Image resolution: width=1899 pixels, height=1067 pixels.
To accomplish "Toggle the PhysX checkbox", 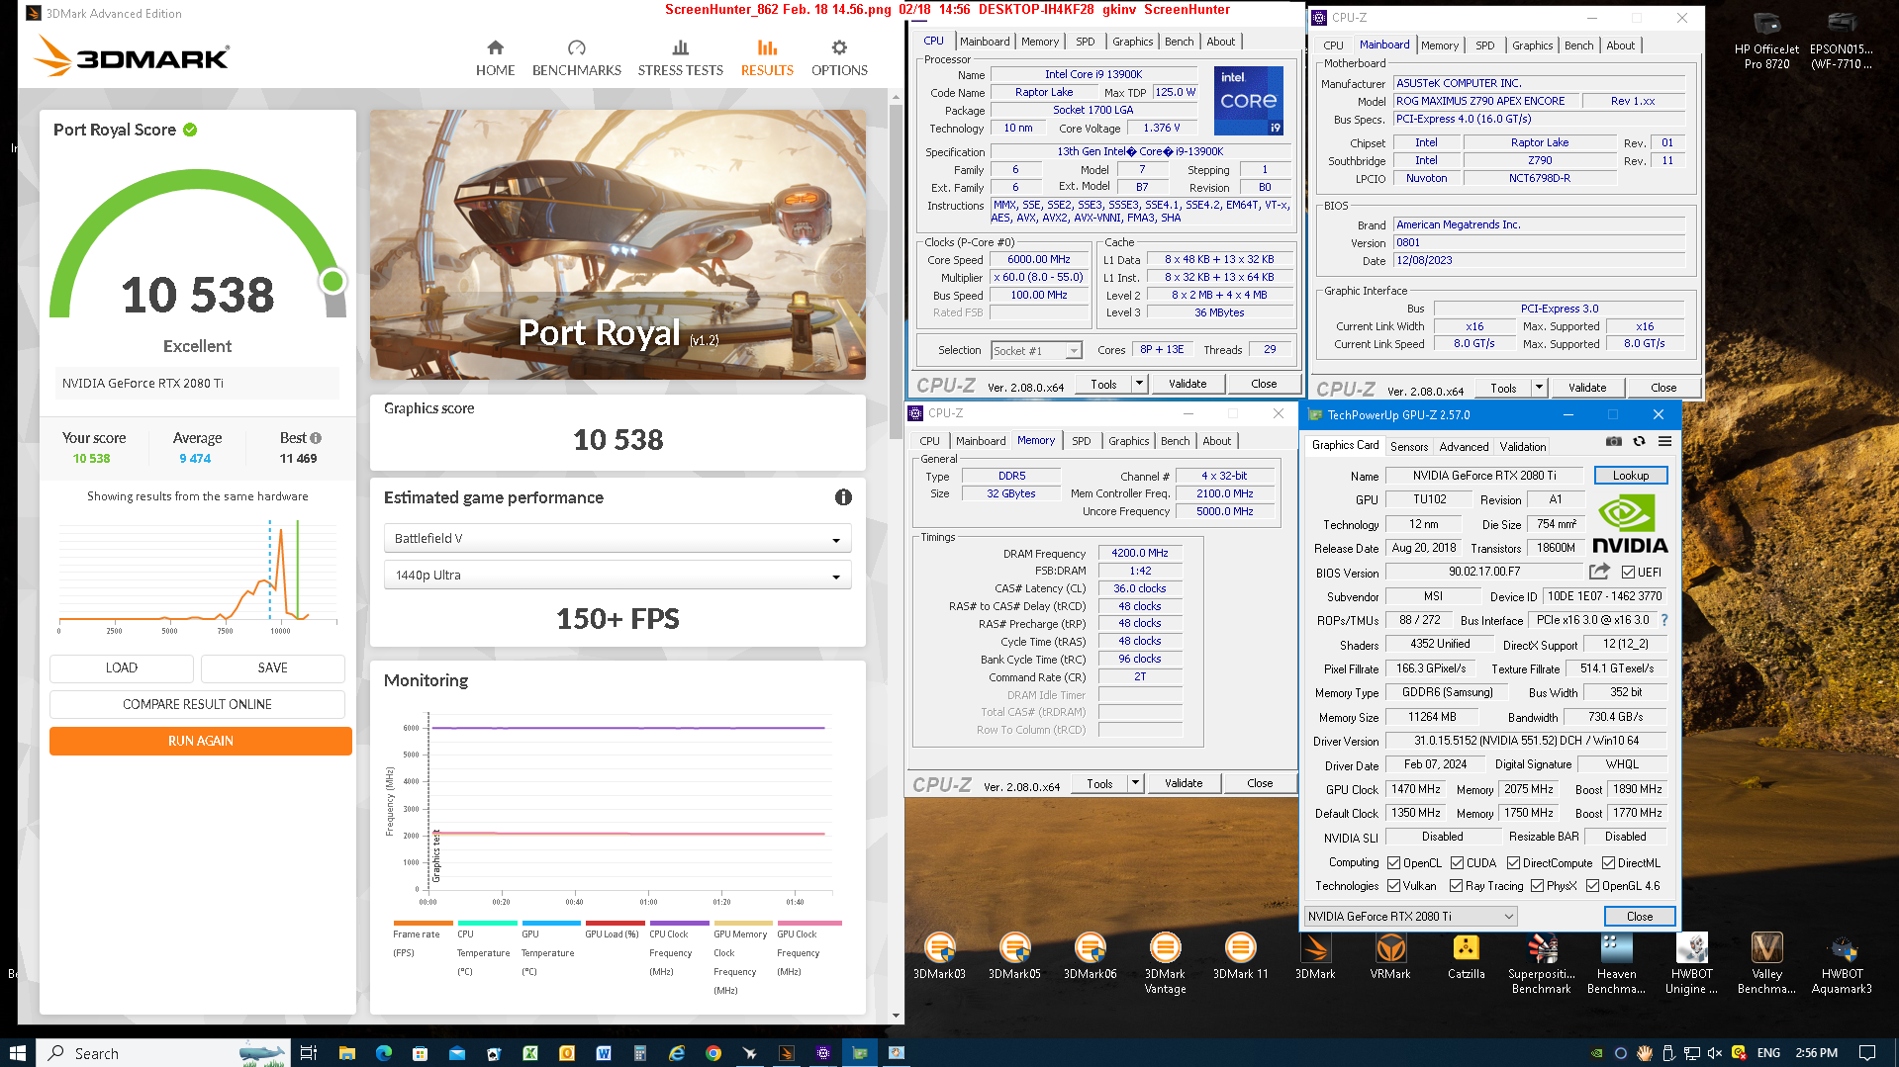I will [x=1537, y=886].
